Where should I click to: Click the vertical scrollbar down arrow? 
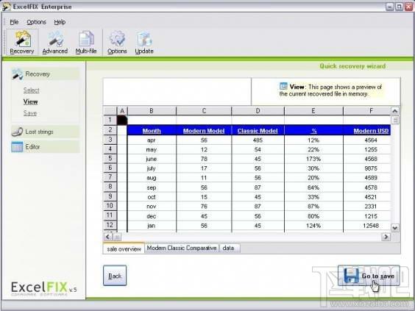pyautogui.click(x=395, y=228)
